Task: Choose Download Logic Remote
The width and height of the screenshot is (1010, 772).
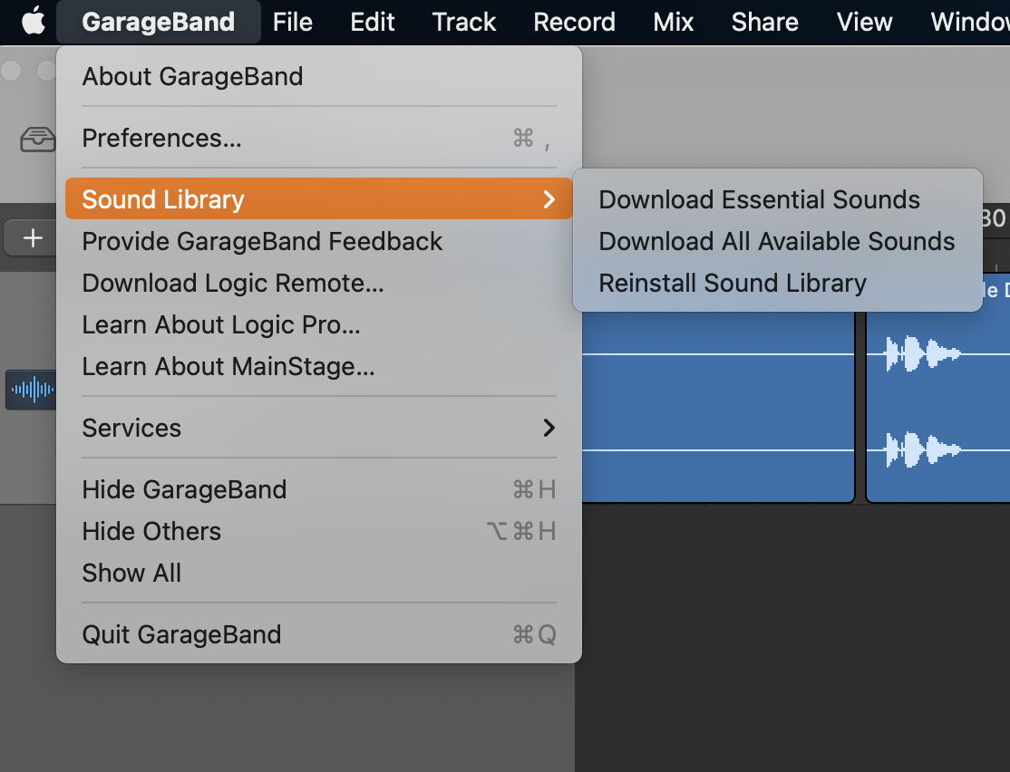Action: coord(319,284)
